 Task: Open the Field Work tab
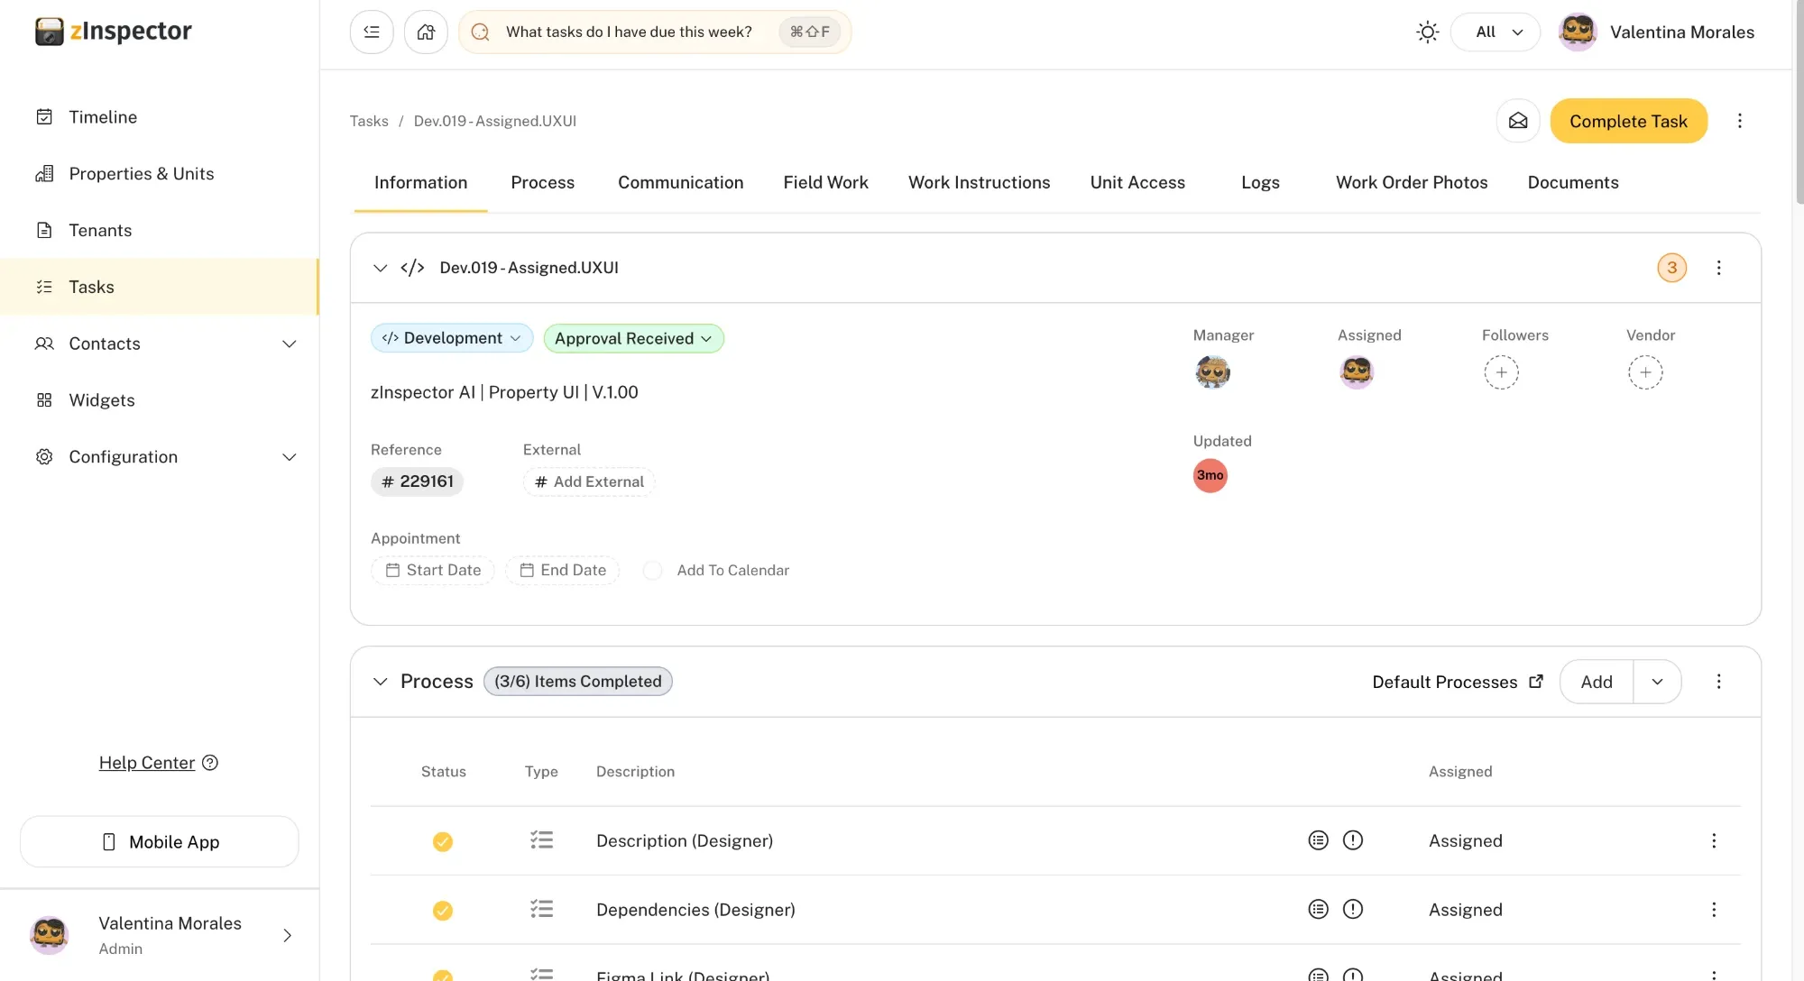point(825,183)
